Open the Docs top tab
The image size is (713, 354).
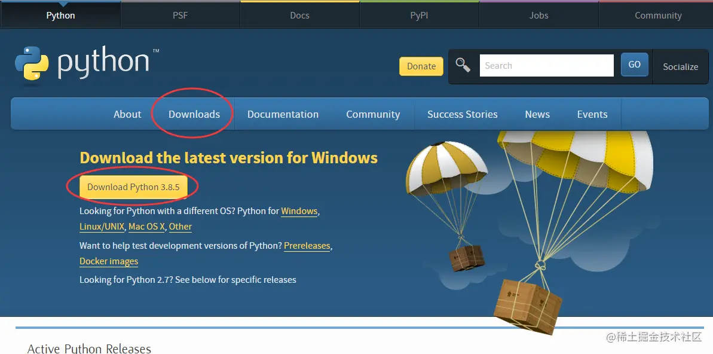tap(299, 15)
